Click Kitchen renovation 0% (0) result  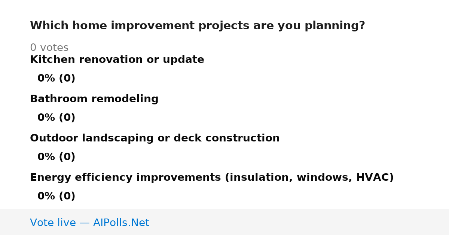coord(56,79)
